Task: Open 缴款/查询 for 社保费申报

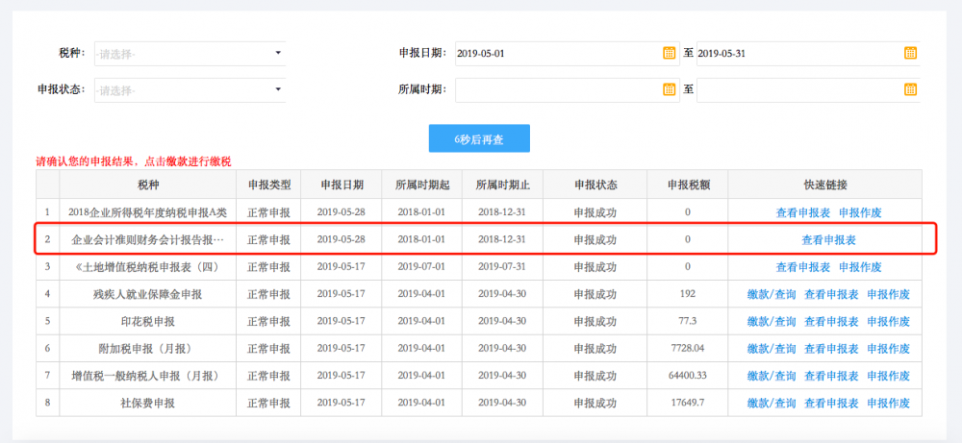Action: (772, 402)
